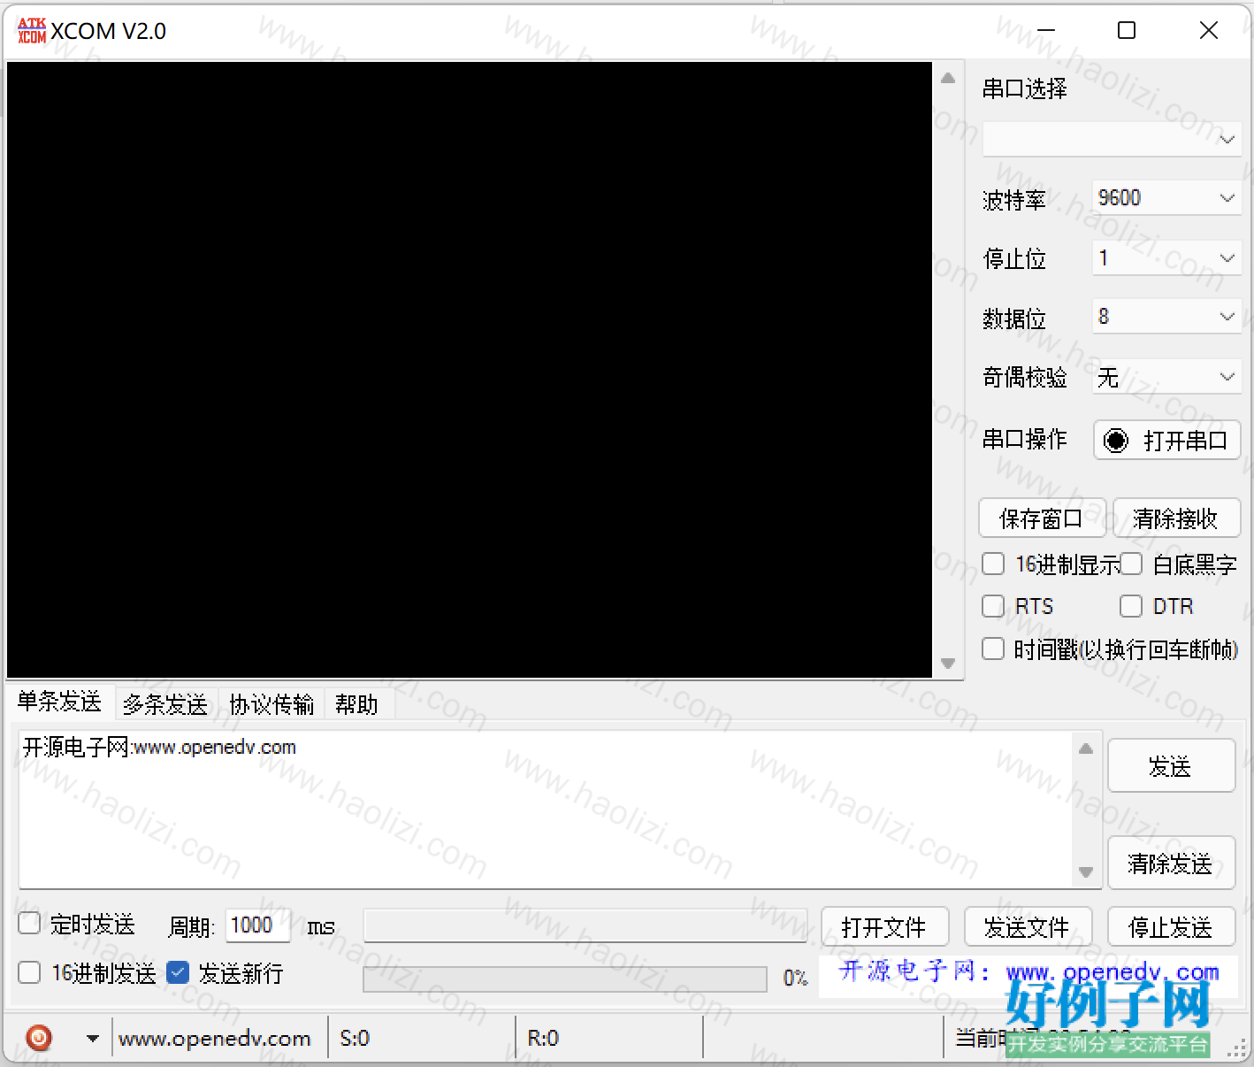Click the receive area scroll up arrow

[948, 78]
